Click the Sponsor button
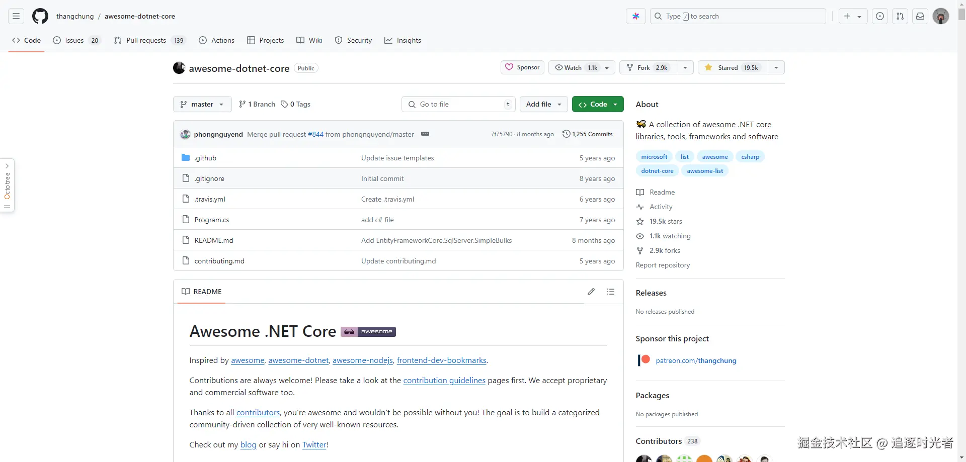The width and height of the screenshot is (966, 462). click(x=522, y=67)
